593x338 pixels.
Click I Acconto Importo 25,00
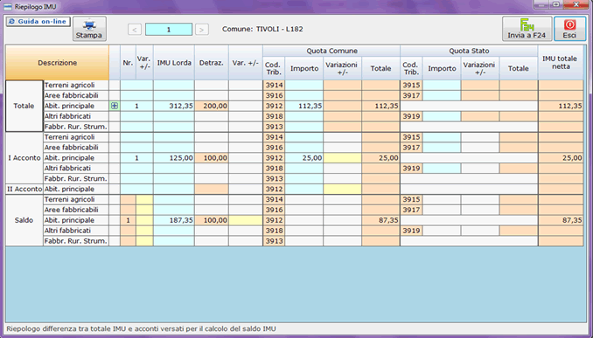pyautogui.click(x=304, y=158)
